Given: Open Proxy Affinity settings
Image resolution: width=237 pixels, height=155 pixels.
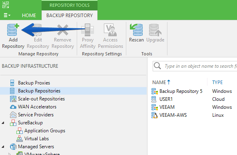Looking at the screenshot, I should point(88,36).
